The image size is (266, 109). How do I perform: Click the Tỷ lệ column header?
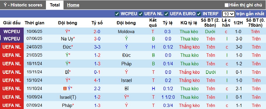168,23
